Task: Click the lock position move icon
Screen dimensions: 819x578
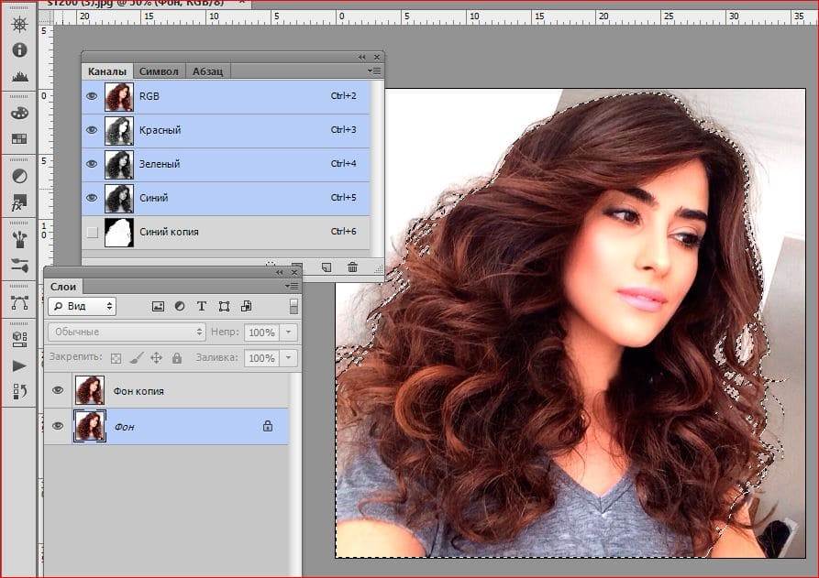Action: pyautogui.click(x=156, y=358)
